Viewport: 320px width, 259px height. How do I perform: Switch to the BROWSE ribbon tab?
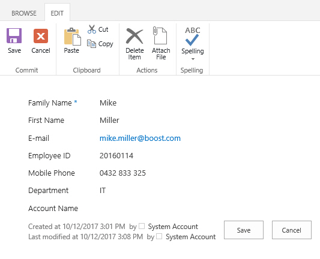[24, 13]
